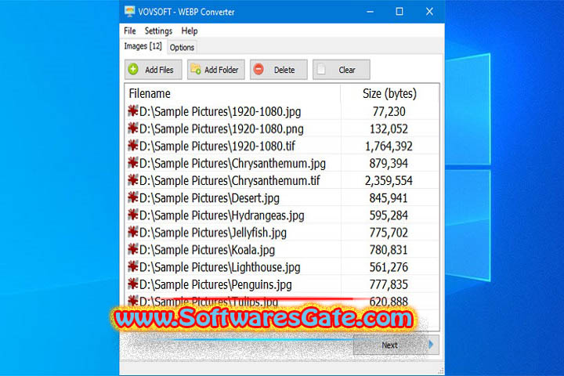Click the blue arrow on Next button
The image size is (564, 376).
pyautogui.click(x=431, y=345)
